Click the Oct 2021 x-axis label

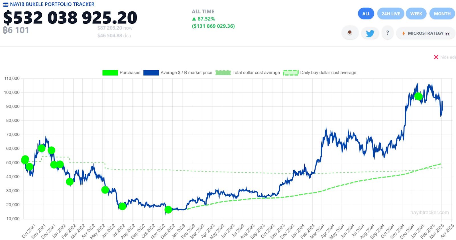click(29, 231)
